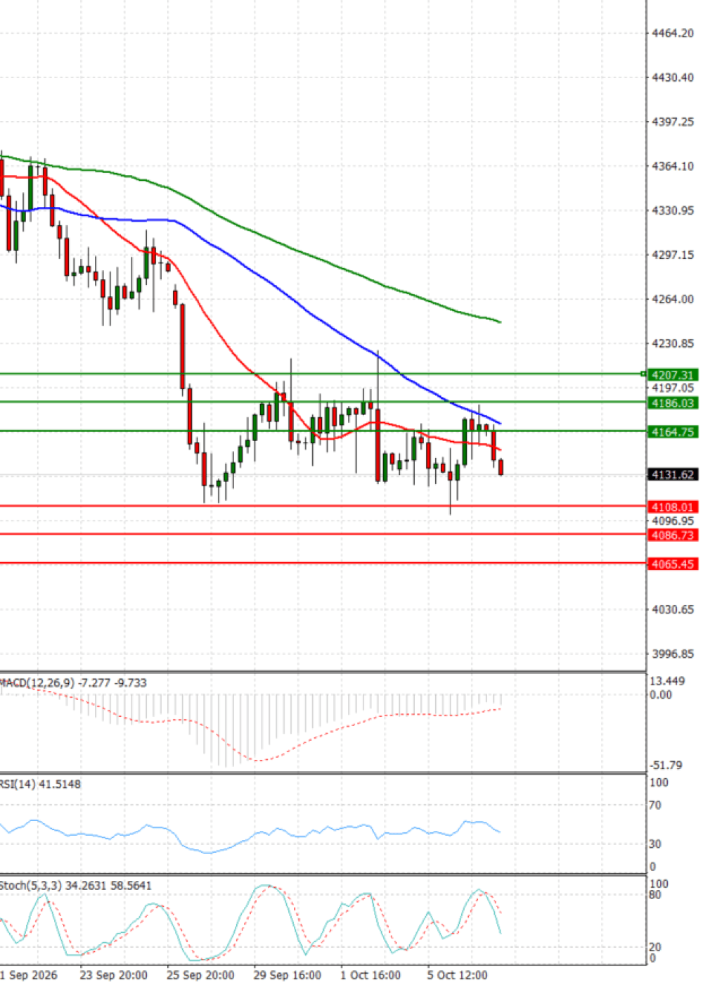Select the 1 Oct 16:00 time label
This screenshot has width=703, height=985.
[370, 975]
